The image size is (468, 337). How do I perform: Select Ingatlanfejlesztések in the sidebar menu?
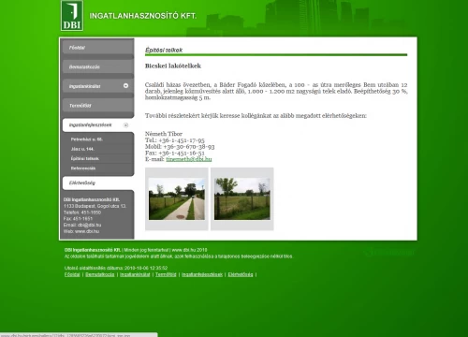point(98,125)
